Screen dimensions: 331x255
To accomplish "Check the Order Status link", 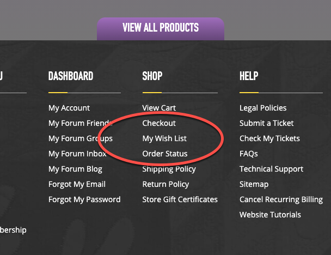I will pos(165,154).
